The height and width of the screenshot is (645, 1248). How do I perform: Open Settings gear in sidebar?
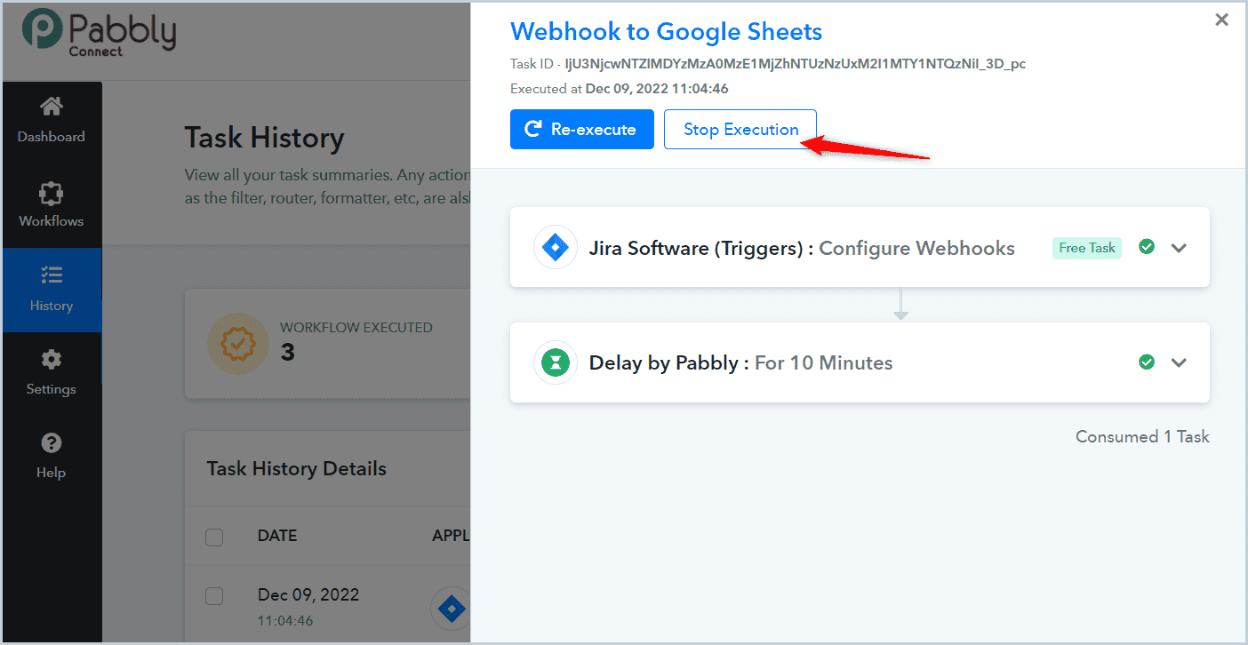[52, 360]
